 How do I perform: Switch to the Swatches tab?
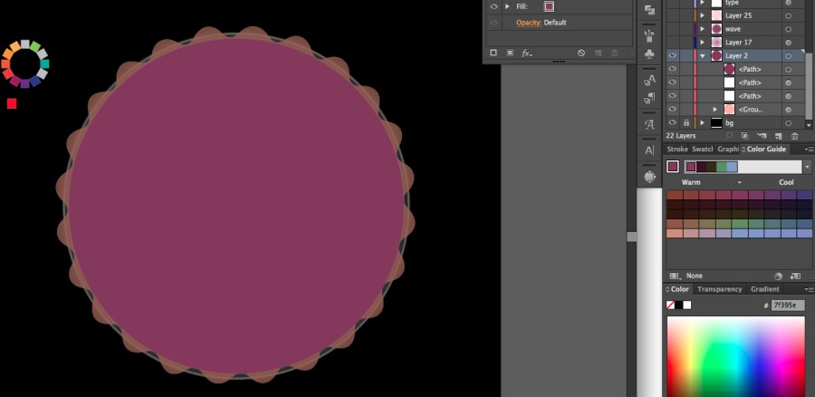point(702,150)
